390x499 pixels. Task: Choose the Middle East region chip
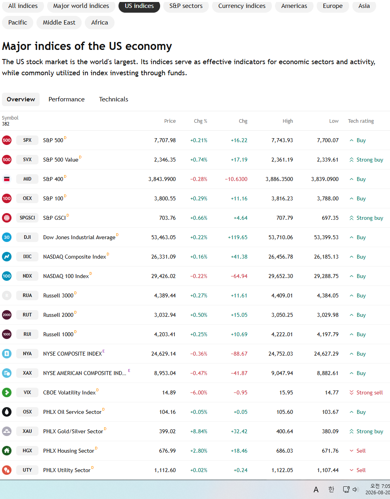point(59,23)
